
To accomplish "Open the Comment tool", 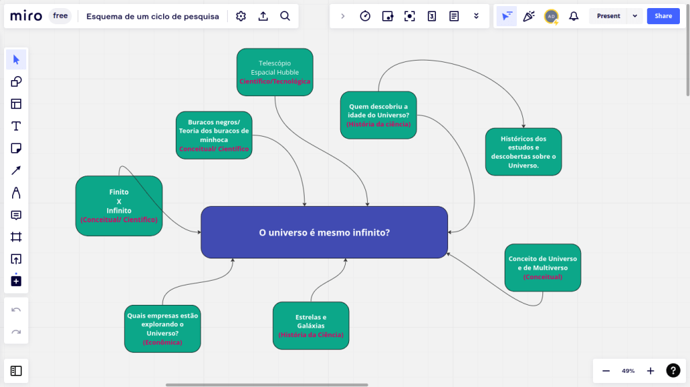I will (x=16, y=215).
